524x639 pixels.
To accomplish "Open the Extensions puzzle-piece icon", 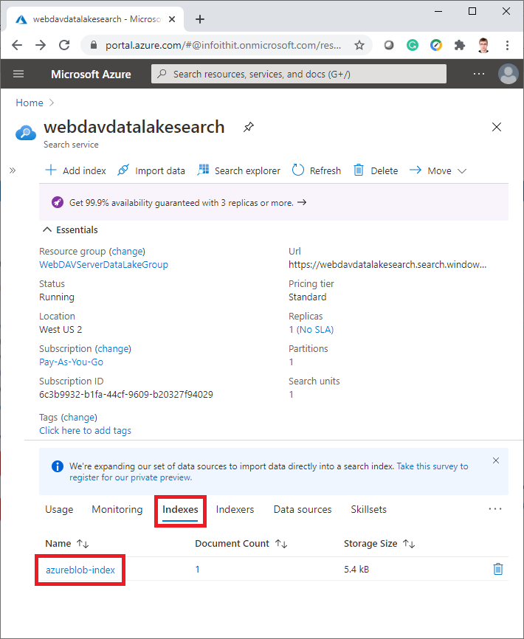I will click(460, 45).
